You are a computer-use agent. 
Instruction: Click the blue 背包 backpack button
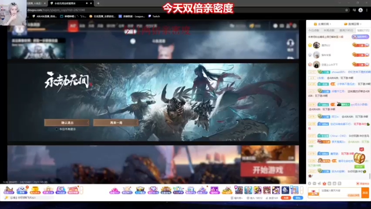click(x=298, y=198)
